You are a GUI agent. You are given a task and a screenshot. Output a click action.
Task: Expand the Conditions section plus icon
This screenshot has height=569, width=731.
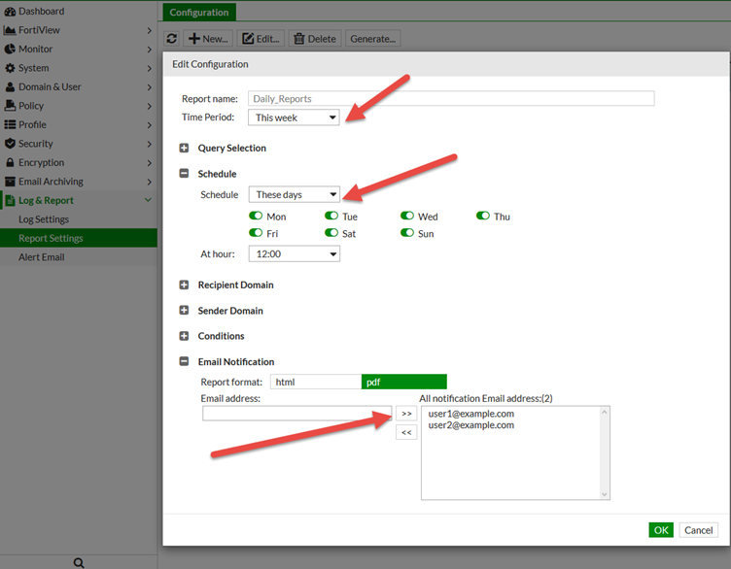click(184, 336)
